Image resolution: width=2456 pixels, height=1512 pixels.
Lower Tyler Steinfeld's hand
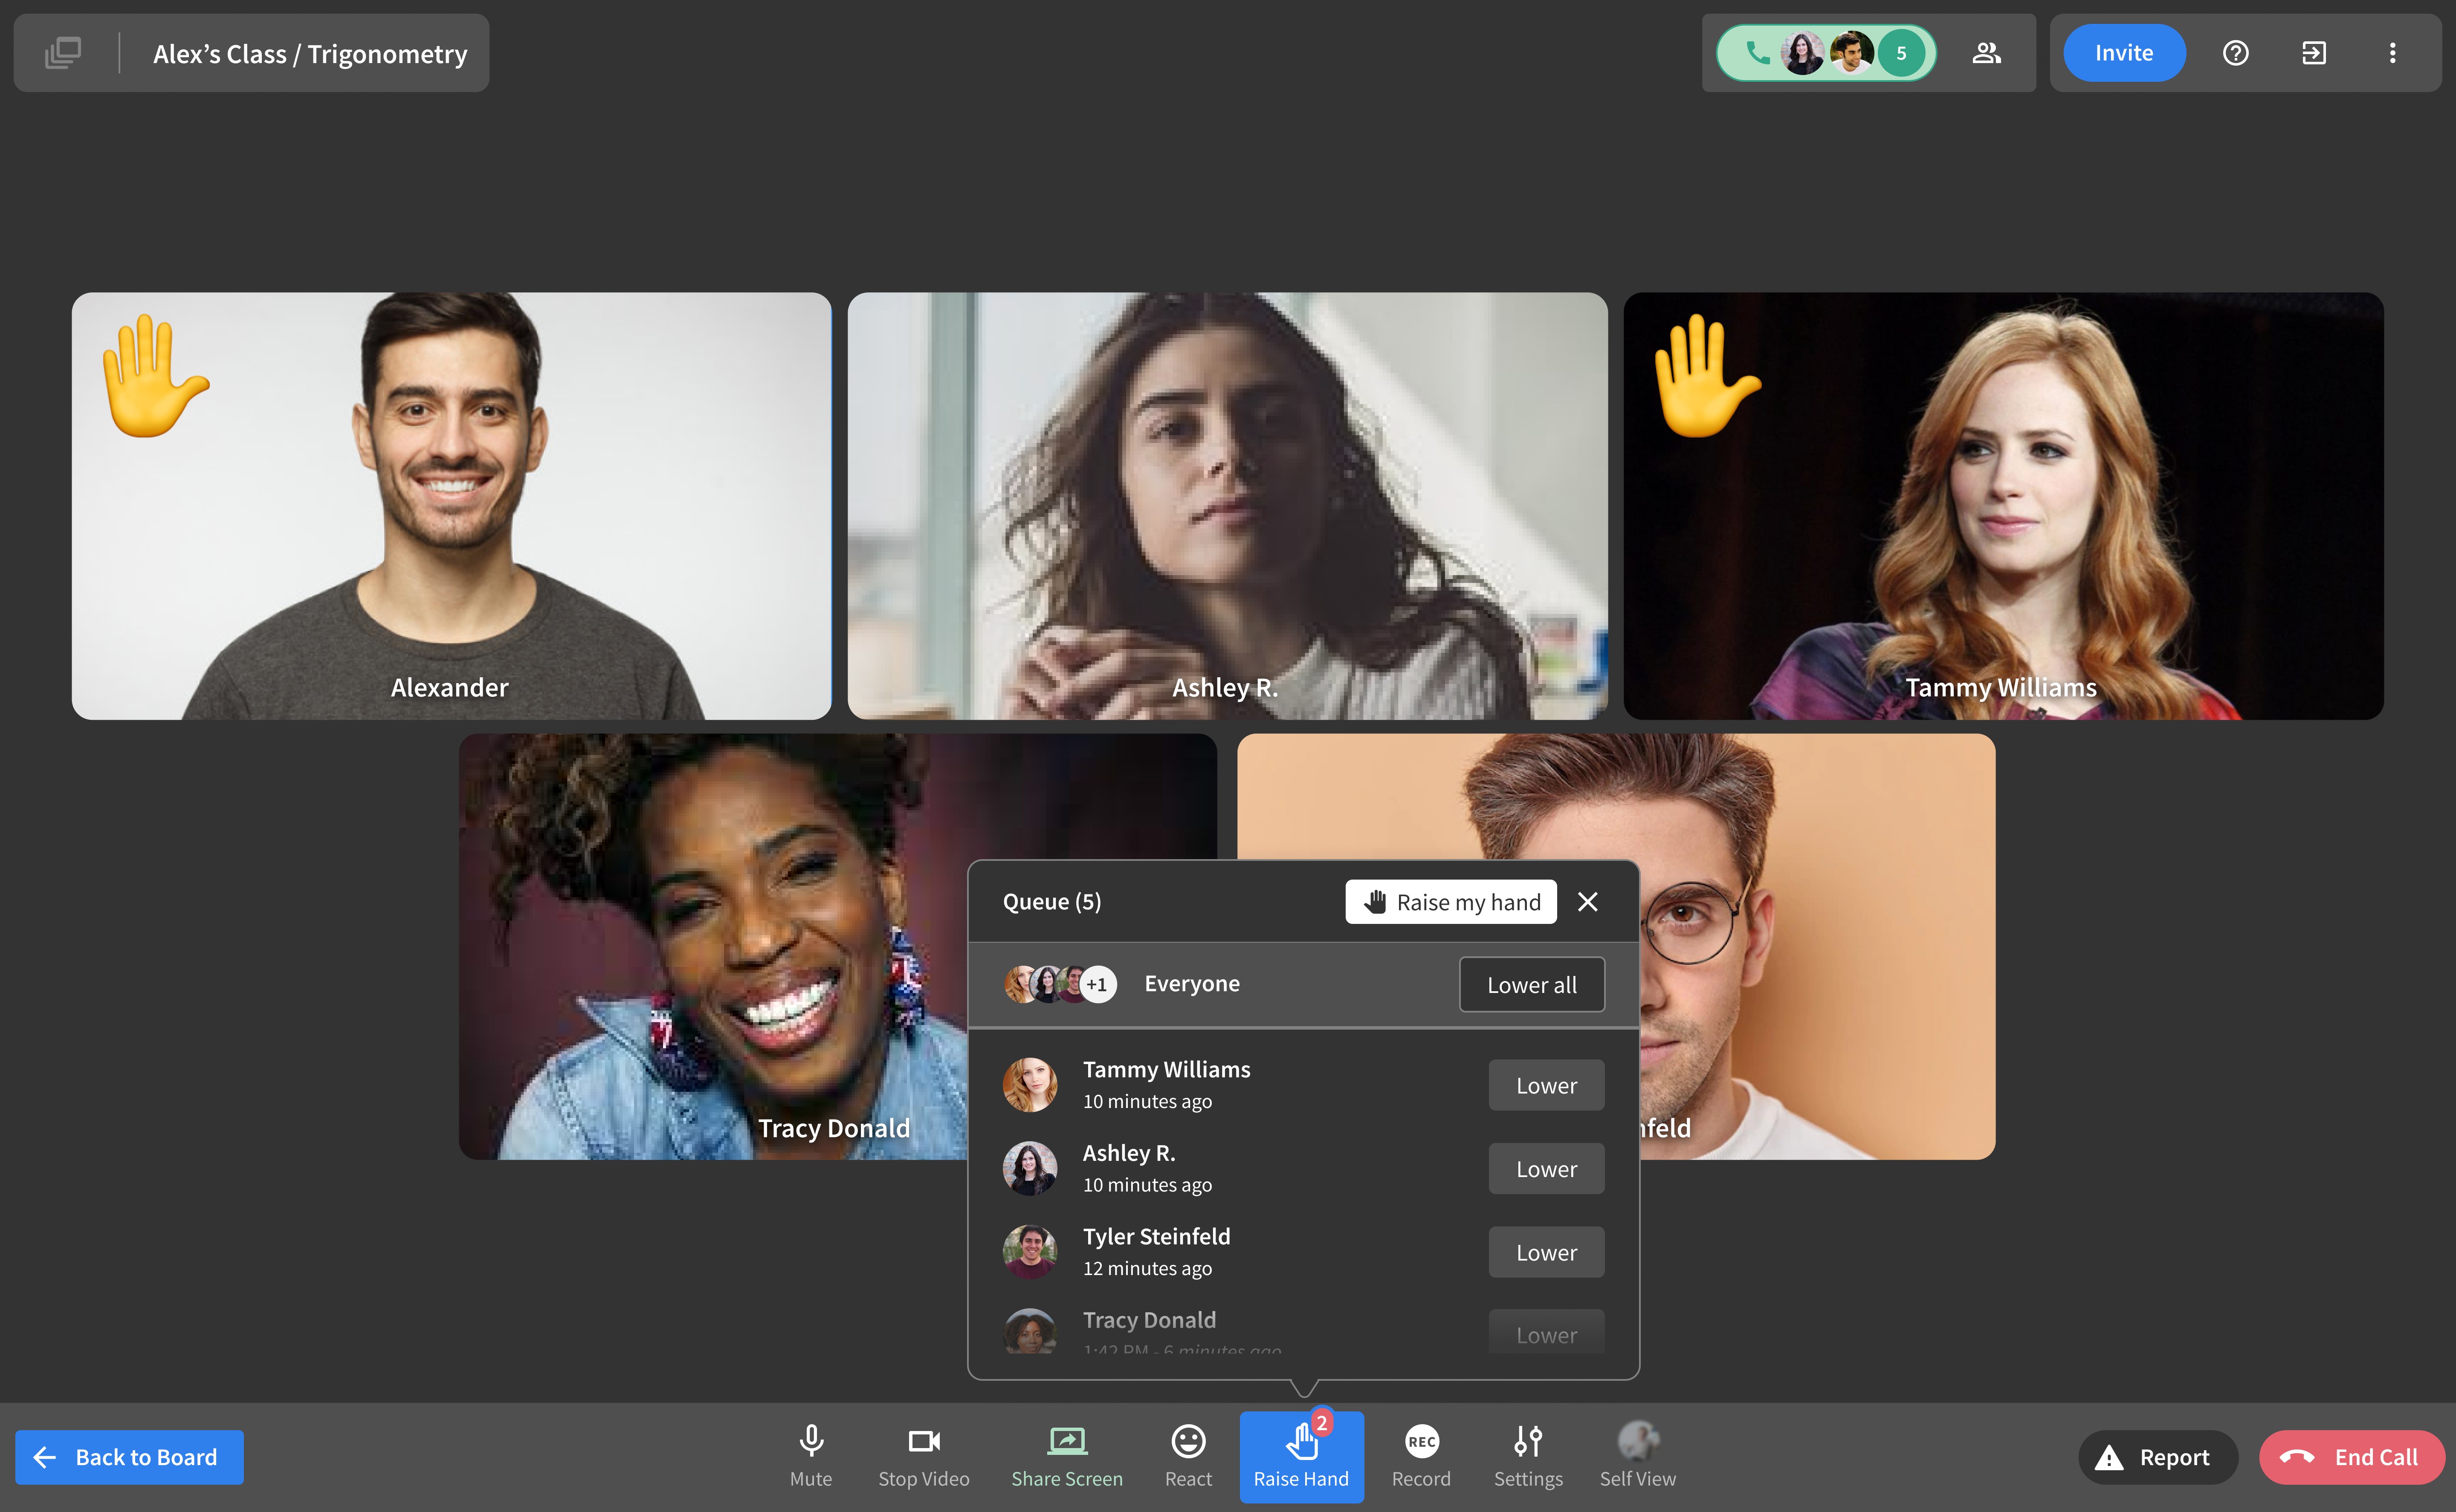coord(1546,1253)
